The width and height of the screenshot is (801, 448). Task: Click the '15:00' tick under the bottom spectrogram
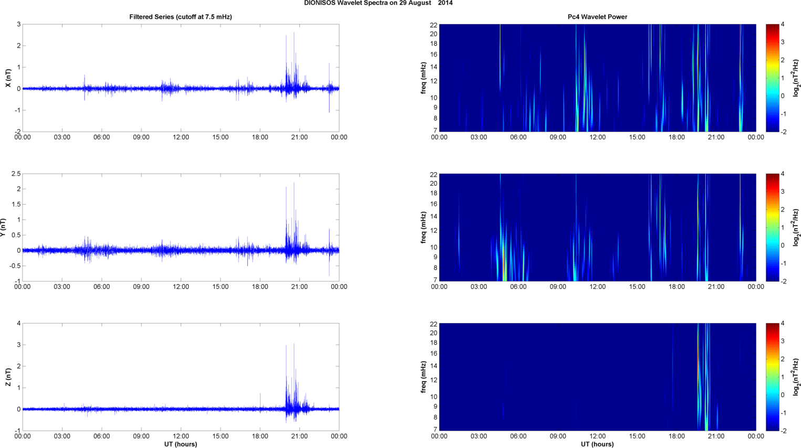click(637, 436)
